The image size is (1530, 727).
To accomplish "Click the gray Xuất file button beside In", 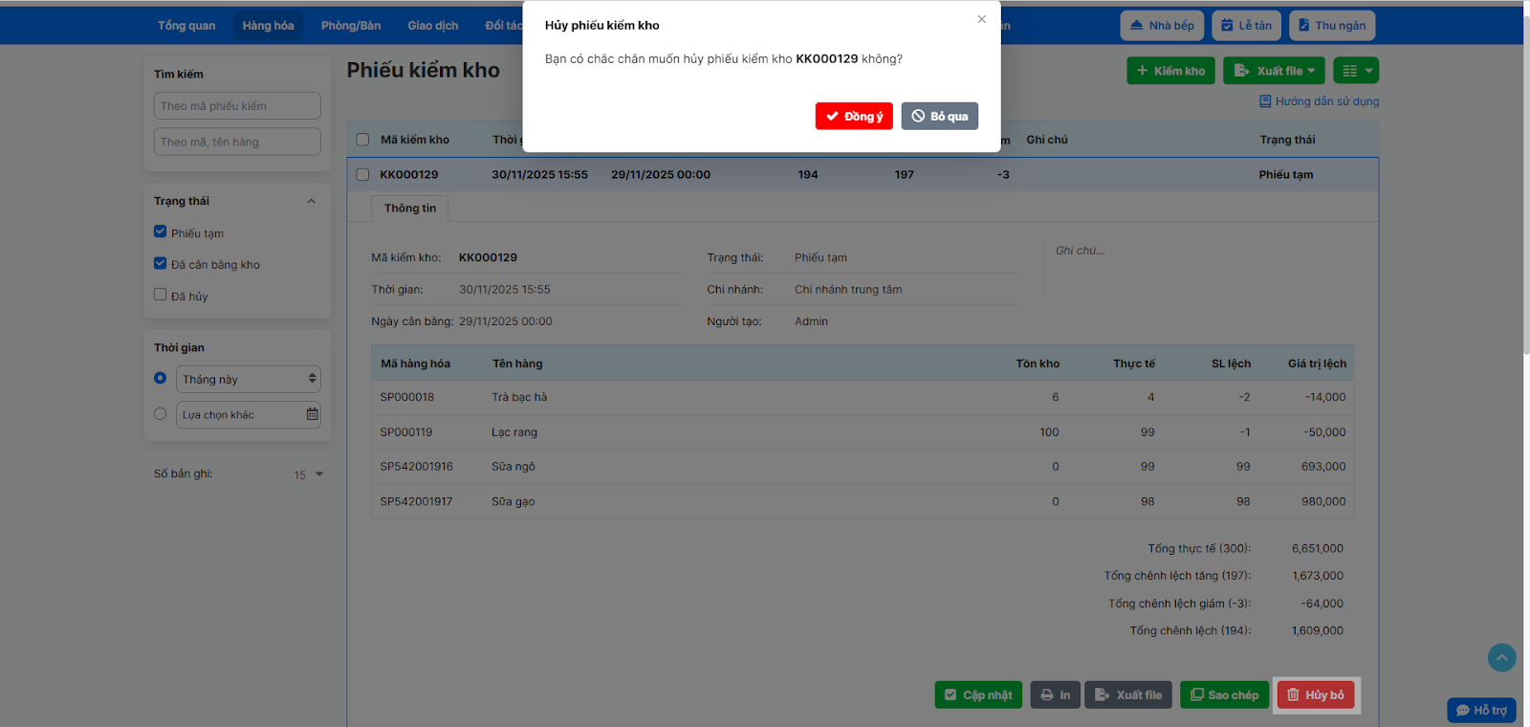I will tap(1128, 695).
